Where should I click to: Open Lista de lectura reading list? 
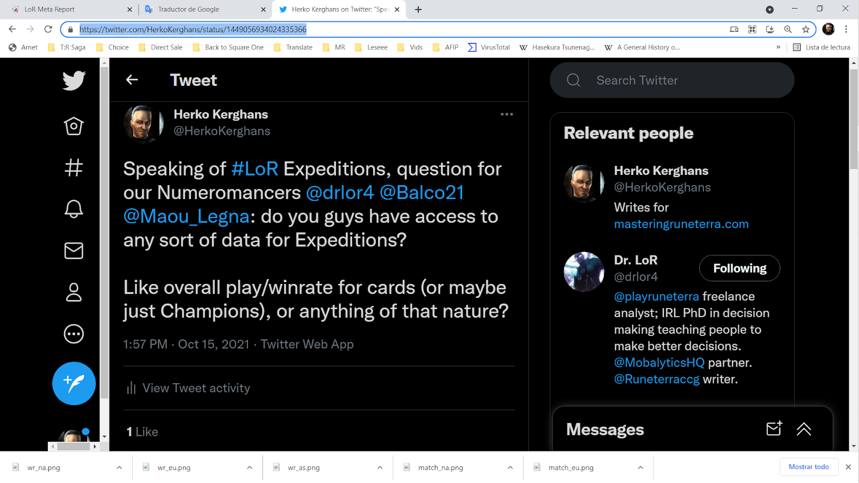pyautogui.click(x=821, y=47)
